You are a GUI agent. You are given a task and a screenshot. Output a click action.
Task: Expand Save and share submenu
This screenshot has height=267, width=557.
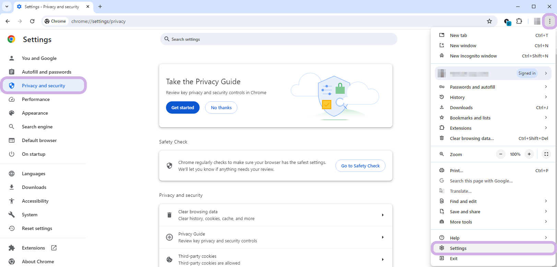493,212
